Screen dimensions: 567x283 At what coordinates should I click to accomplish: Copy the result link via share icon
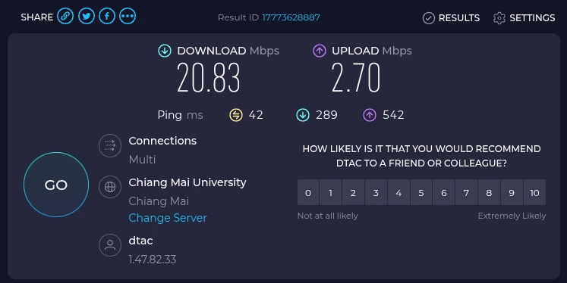pyautogui.click(x=65, y=17)
